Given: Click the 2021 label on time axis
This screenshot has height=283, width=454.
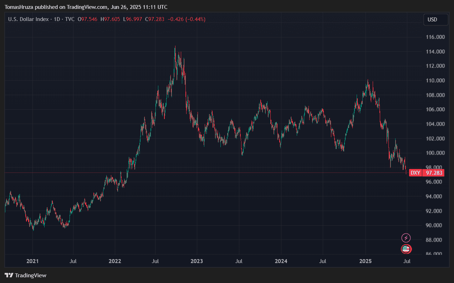Looking at the screenshot, I should click(x=32, y=261).
